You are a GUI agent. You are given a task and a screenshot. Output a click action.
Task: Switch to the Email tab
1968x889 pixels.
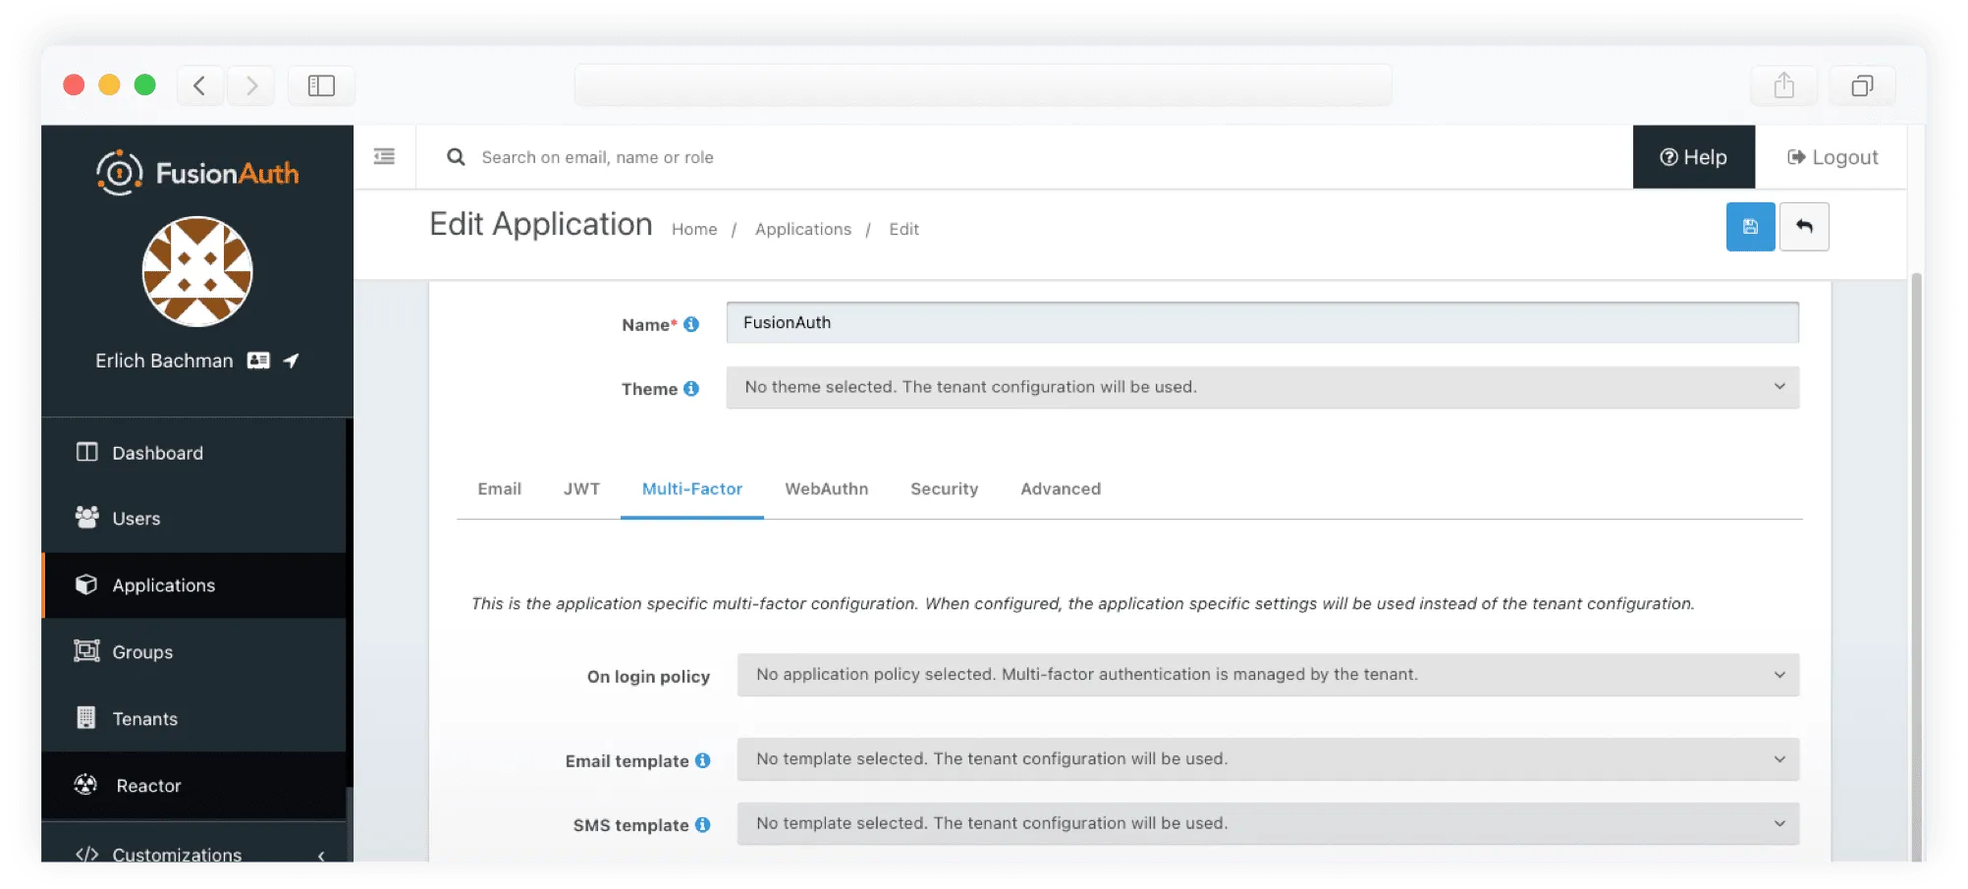tap(499, 489)
